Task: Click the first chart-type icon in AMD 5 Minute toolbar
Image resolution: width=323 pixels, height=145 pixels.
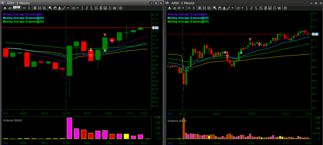Action: (5, 8)
